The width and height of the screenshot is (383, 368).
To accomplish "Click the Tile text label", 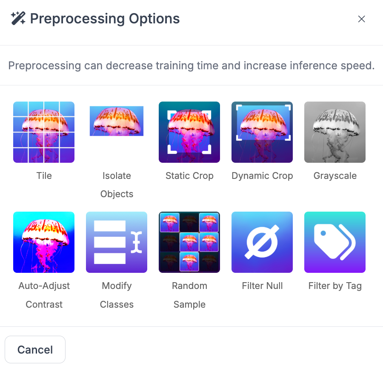I will [44, 176].
